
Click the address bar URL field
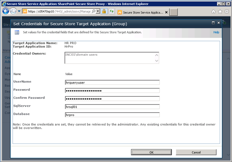tap(59, 11)
